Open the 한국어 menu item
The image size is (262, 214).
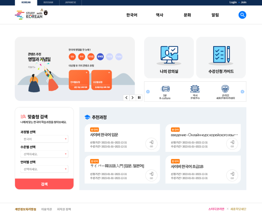click(132, 15)
